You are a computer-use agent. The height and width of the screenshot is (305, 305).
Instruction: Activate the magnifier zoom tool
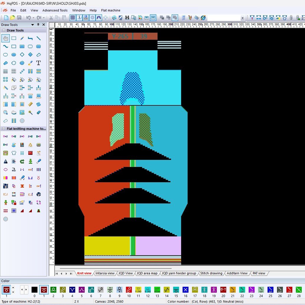tap(5, 112)
